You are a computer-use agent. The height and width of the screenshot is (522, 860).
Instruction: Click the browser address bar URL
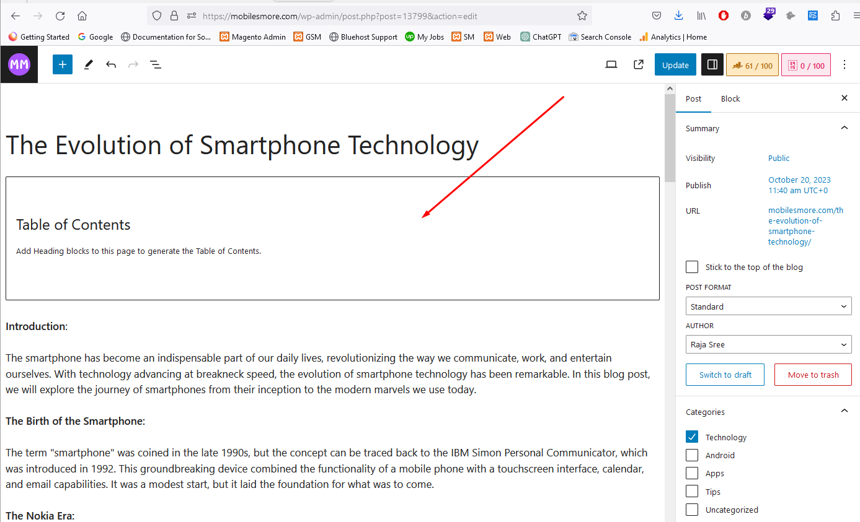click(340, 16)
